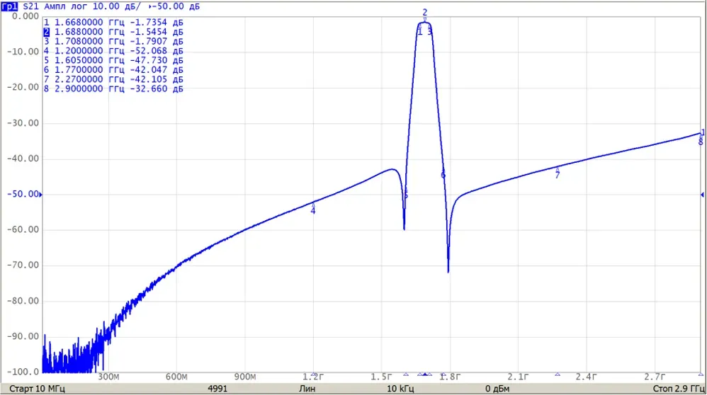Click the 900м frequency axis label

pos(245,377)
